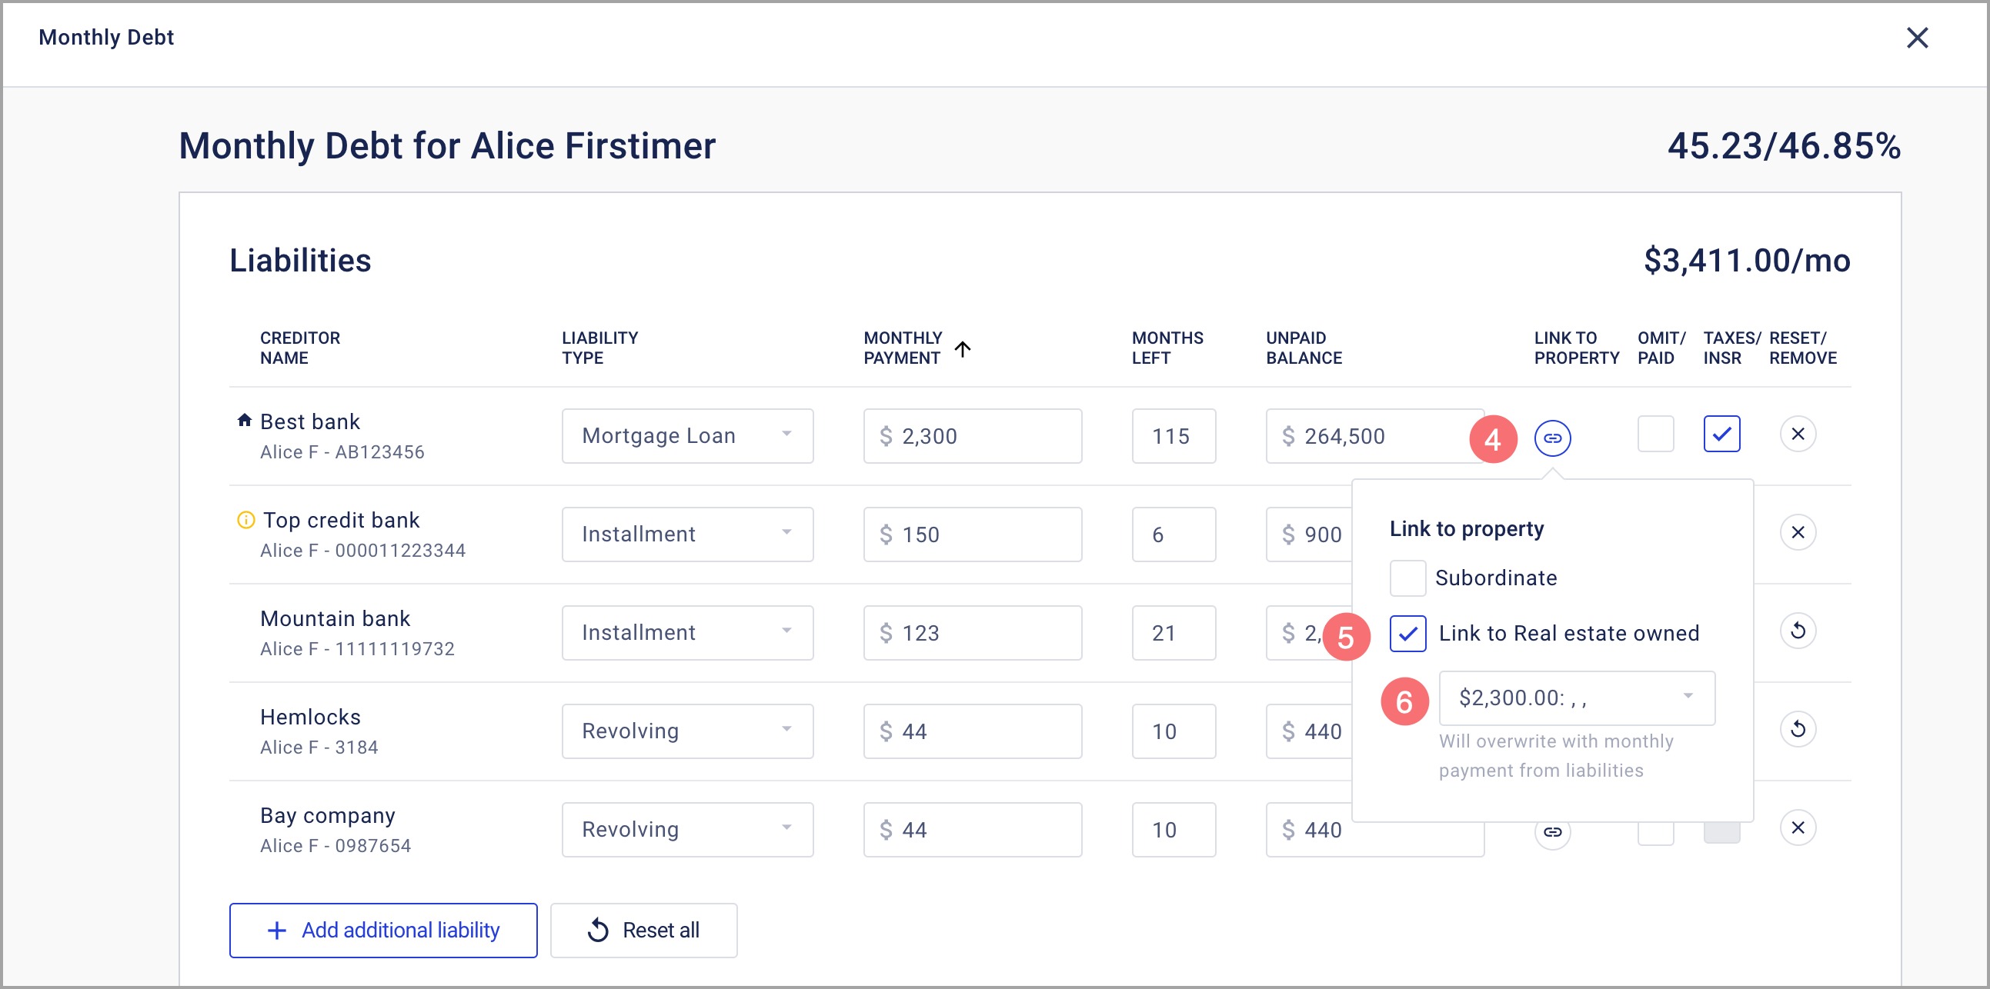Screen dimensions: 1990x989
Task: Open the $2,300.00 property dropdown
Action: (1576, 698)
